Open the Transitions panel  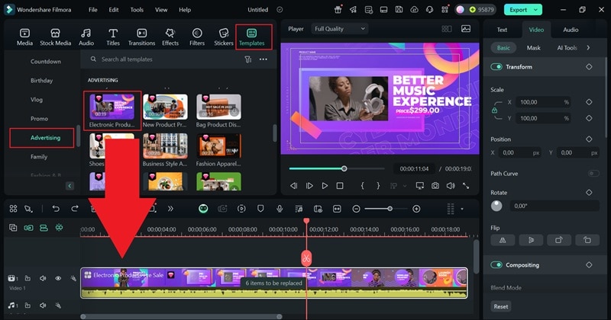pos(141,37)
